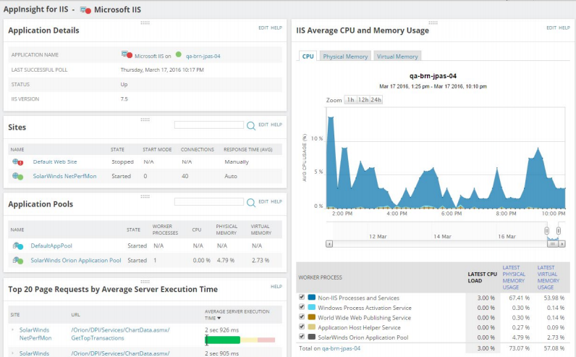Select the 12h zoom option
Viewport: 576px width, 357px height.
point(363,100)
